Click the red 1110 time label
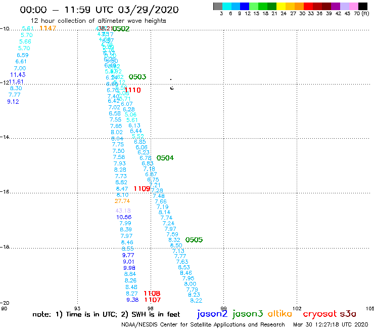Image resolution: width=374 pixels, height=329 pixels. point(132,90)
